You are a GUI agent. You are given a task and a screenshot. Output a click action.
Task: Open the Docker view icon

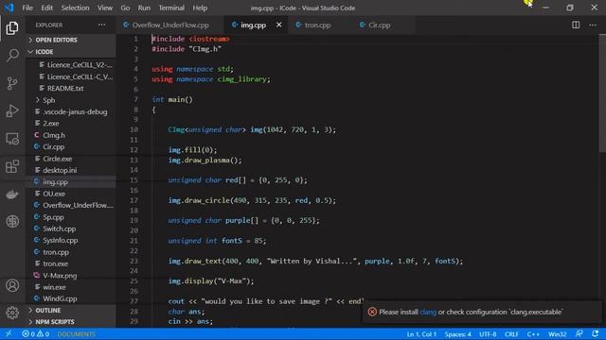click(x=12, y=195)
